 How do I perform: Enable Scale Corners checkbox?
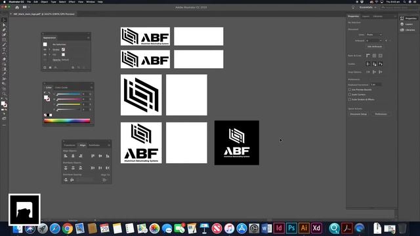(350, 94)
